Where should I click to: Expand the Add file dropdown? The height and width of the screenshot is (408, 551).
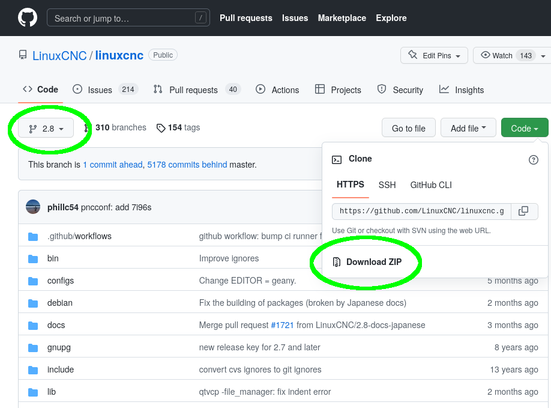tap(468, 129)
